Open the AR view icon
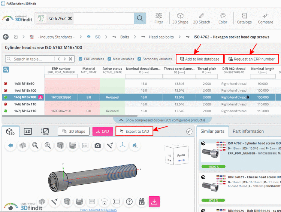The image size is (281, 212). [x=142, y=202]
